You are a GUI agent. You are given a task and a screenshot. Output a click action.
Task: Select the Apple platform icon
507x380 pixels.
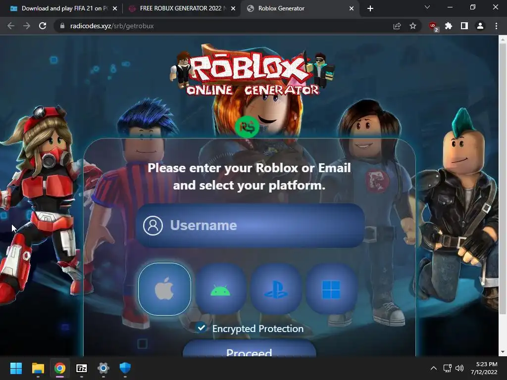coord(164,289)
